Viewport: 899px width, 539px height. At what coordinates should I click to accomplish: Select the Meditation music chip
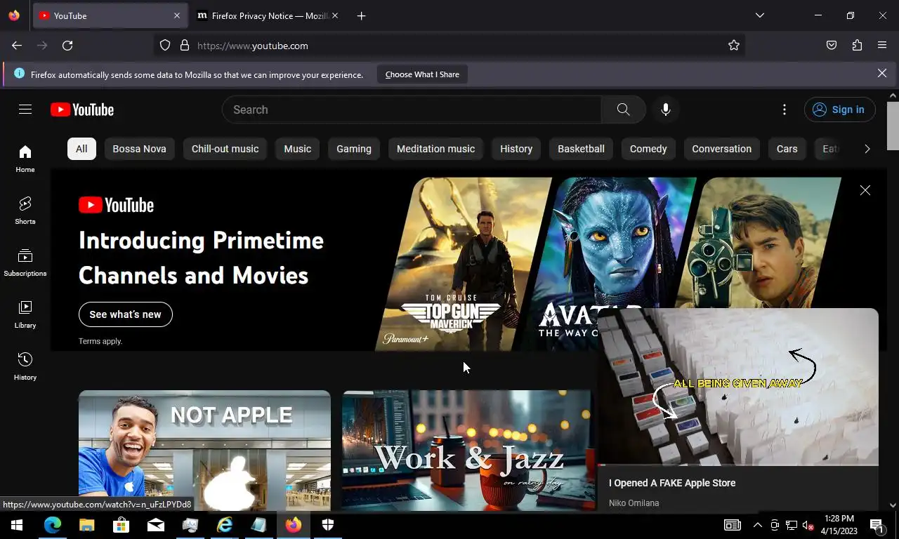click(x=436, y=149)
